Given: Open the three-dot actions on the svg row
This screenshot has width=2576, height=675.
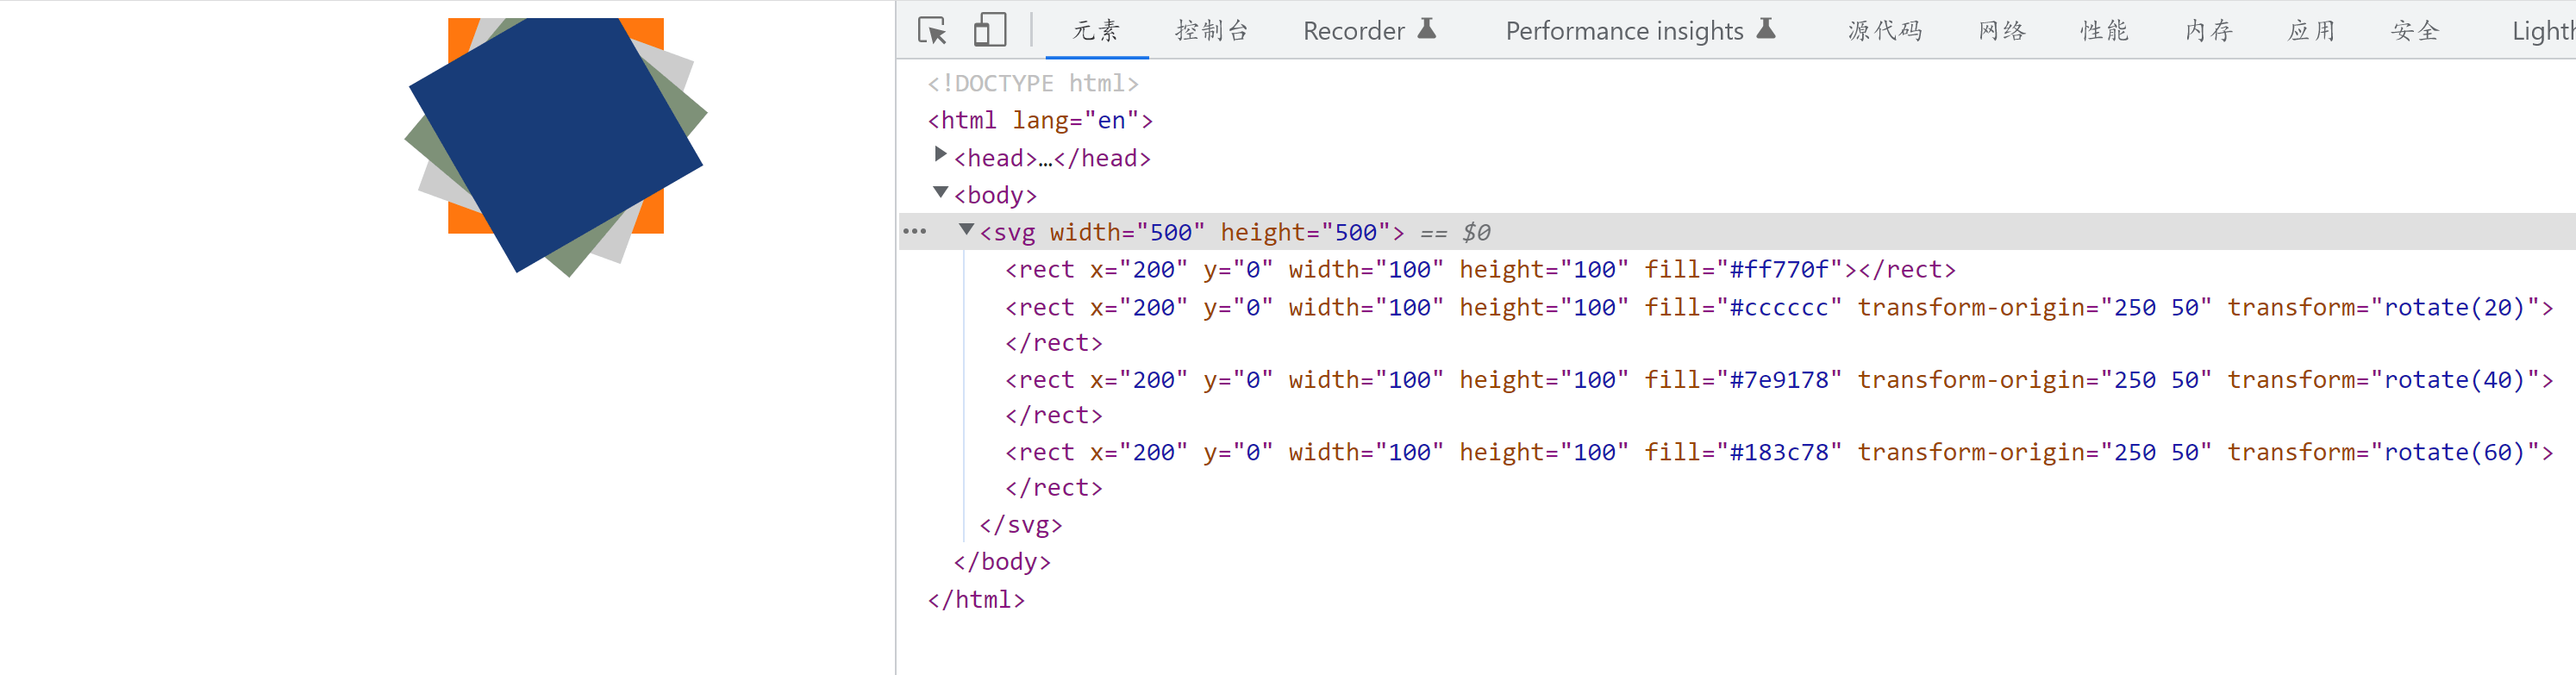Looking at the screenshot, I should coord(914,231).
